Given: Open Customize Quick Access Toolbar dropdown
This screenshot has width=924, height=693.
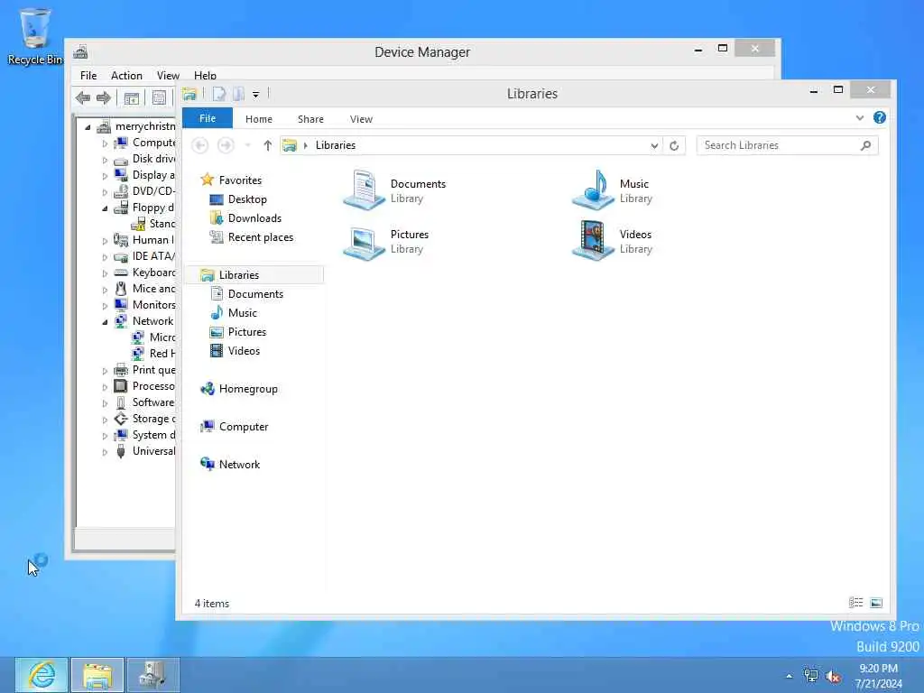Looking at the screenshot, I should click(x=255, y=94).
